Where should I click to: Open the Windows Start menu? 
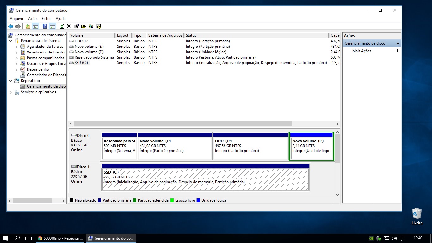(5, 238)
